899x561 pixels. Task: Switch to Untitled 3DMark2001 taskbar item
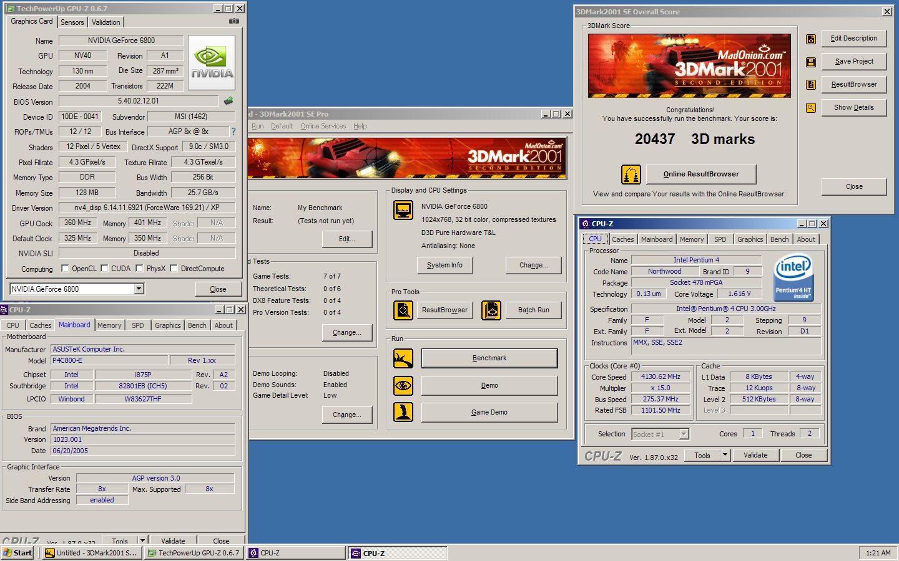click(91, 553)
